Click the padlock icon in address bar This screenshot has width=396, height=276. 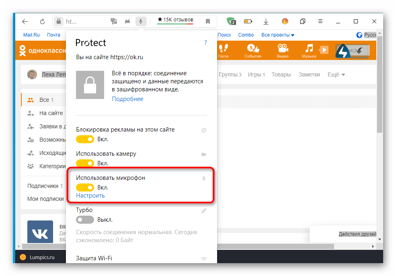click(59, 21)
